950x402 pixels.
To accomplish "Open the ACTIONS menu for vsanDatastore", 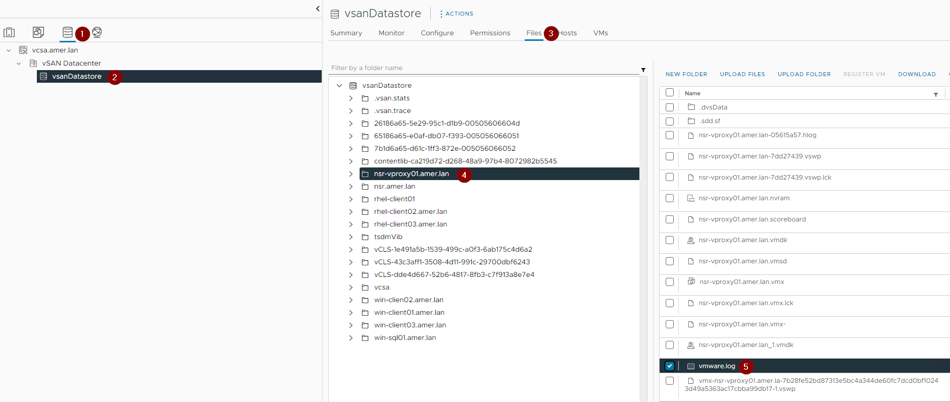I will (x=456, y=14).
